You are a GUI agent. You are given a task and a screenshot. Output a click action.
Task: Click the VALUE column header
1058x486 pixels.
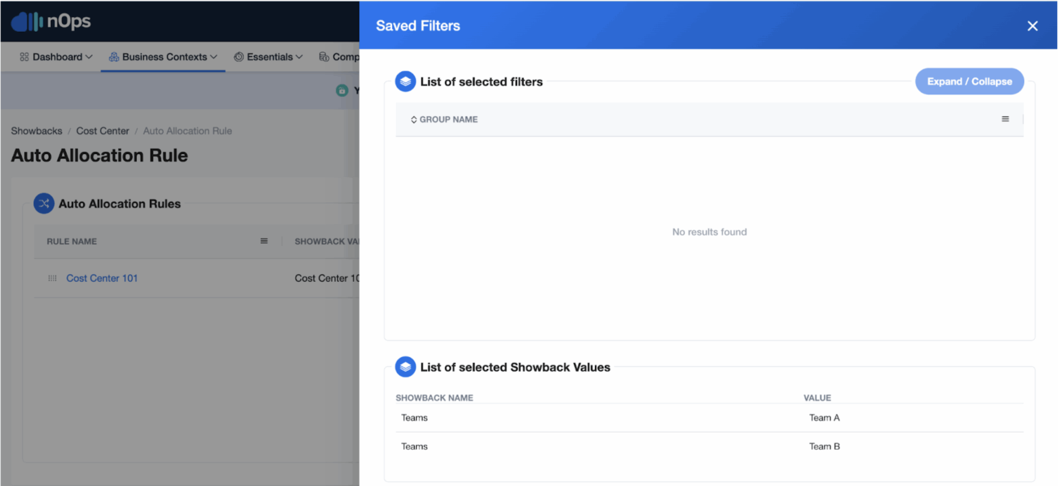(817, 398)
